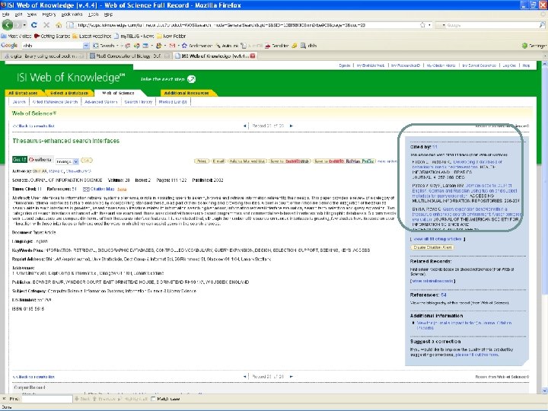This screenshot has height=411, width=548.
Task: Click Back to results list at top
Action: click(33, 126)
